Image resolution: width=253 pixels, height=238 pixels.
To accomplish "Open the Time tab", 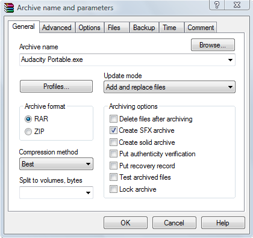I will pos(172,28).
